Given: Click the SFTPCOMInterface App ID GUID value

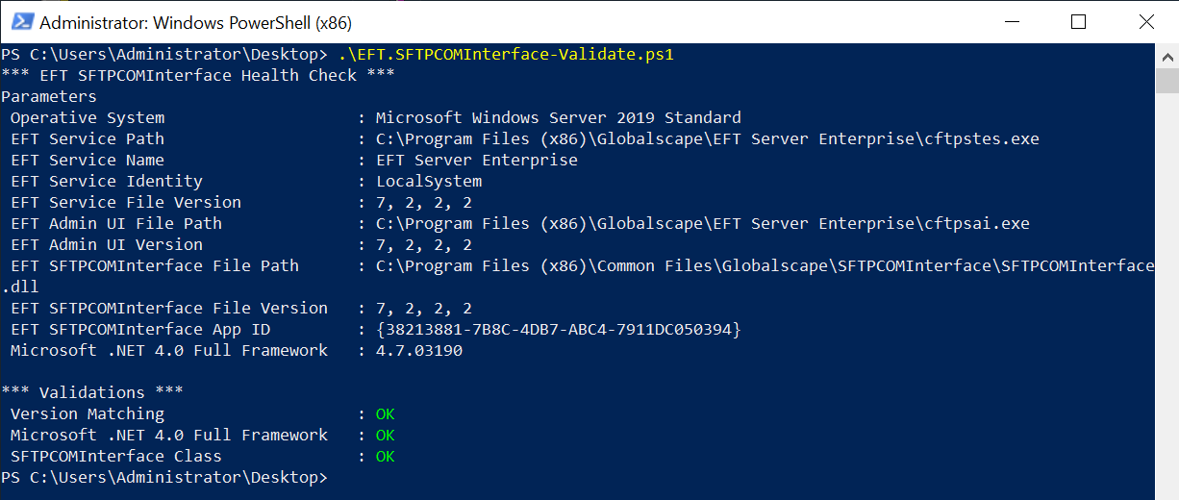Looking at the screenshot, I should (x=558, y=330).
